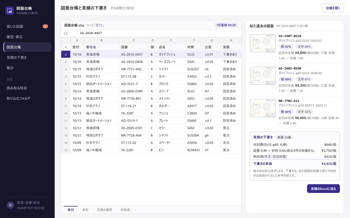350x218 pixels.
Task: Click the 図番 header cell
Action: (134, 47)
